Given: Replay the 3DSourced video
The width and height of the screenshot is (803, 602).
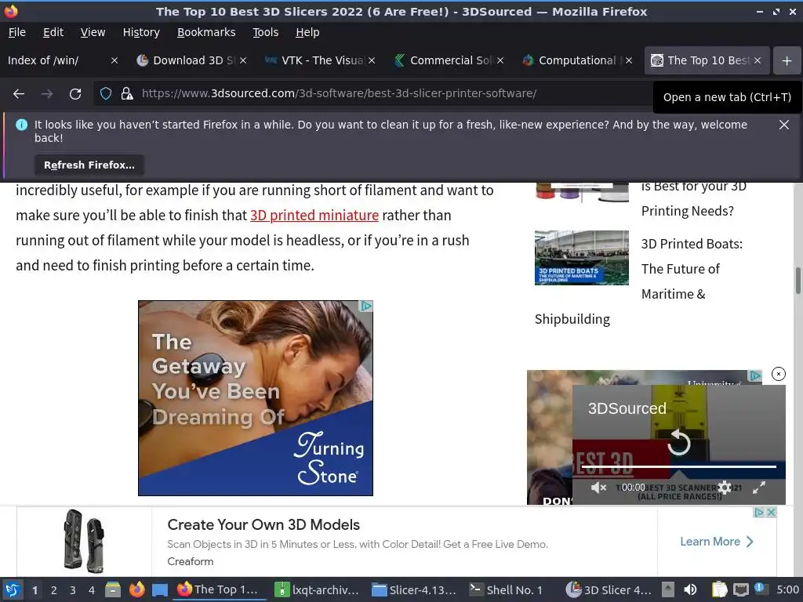Looking at the screenshot, I should click(x=678, y=442).
